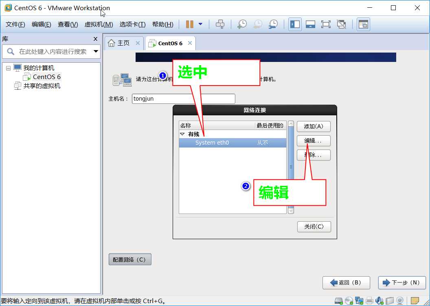This screenshot has height=306, width=430.
Task: Click the 配置网络(C) button
Action: click(130, 259)
